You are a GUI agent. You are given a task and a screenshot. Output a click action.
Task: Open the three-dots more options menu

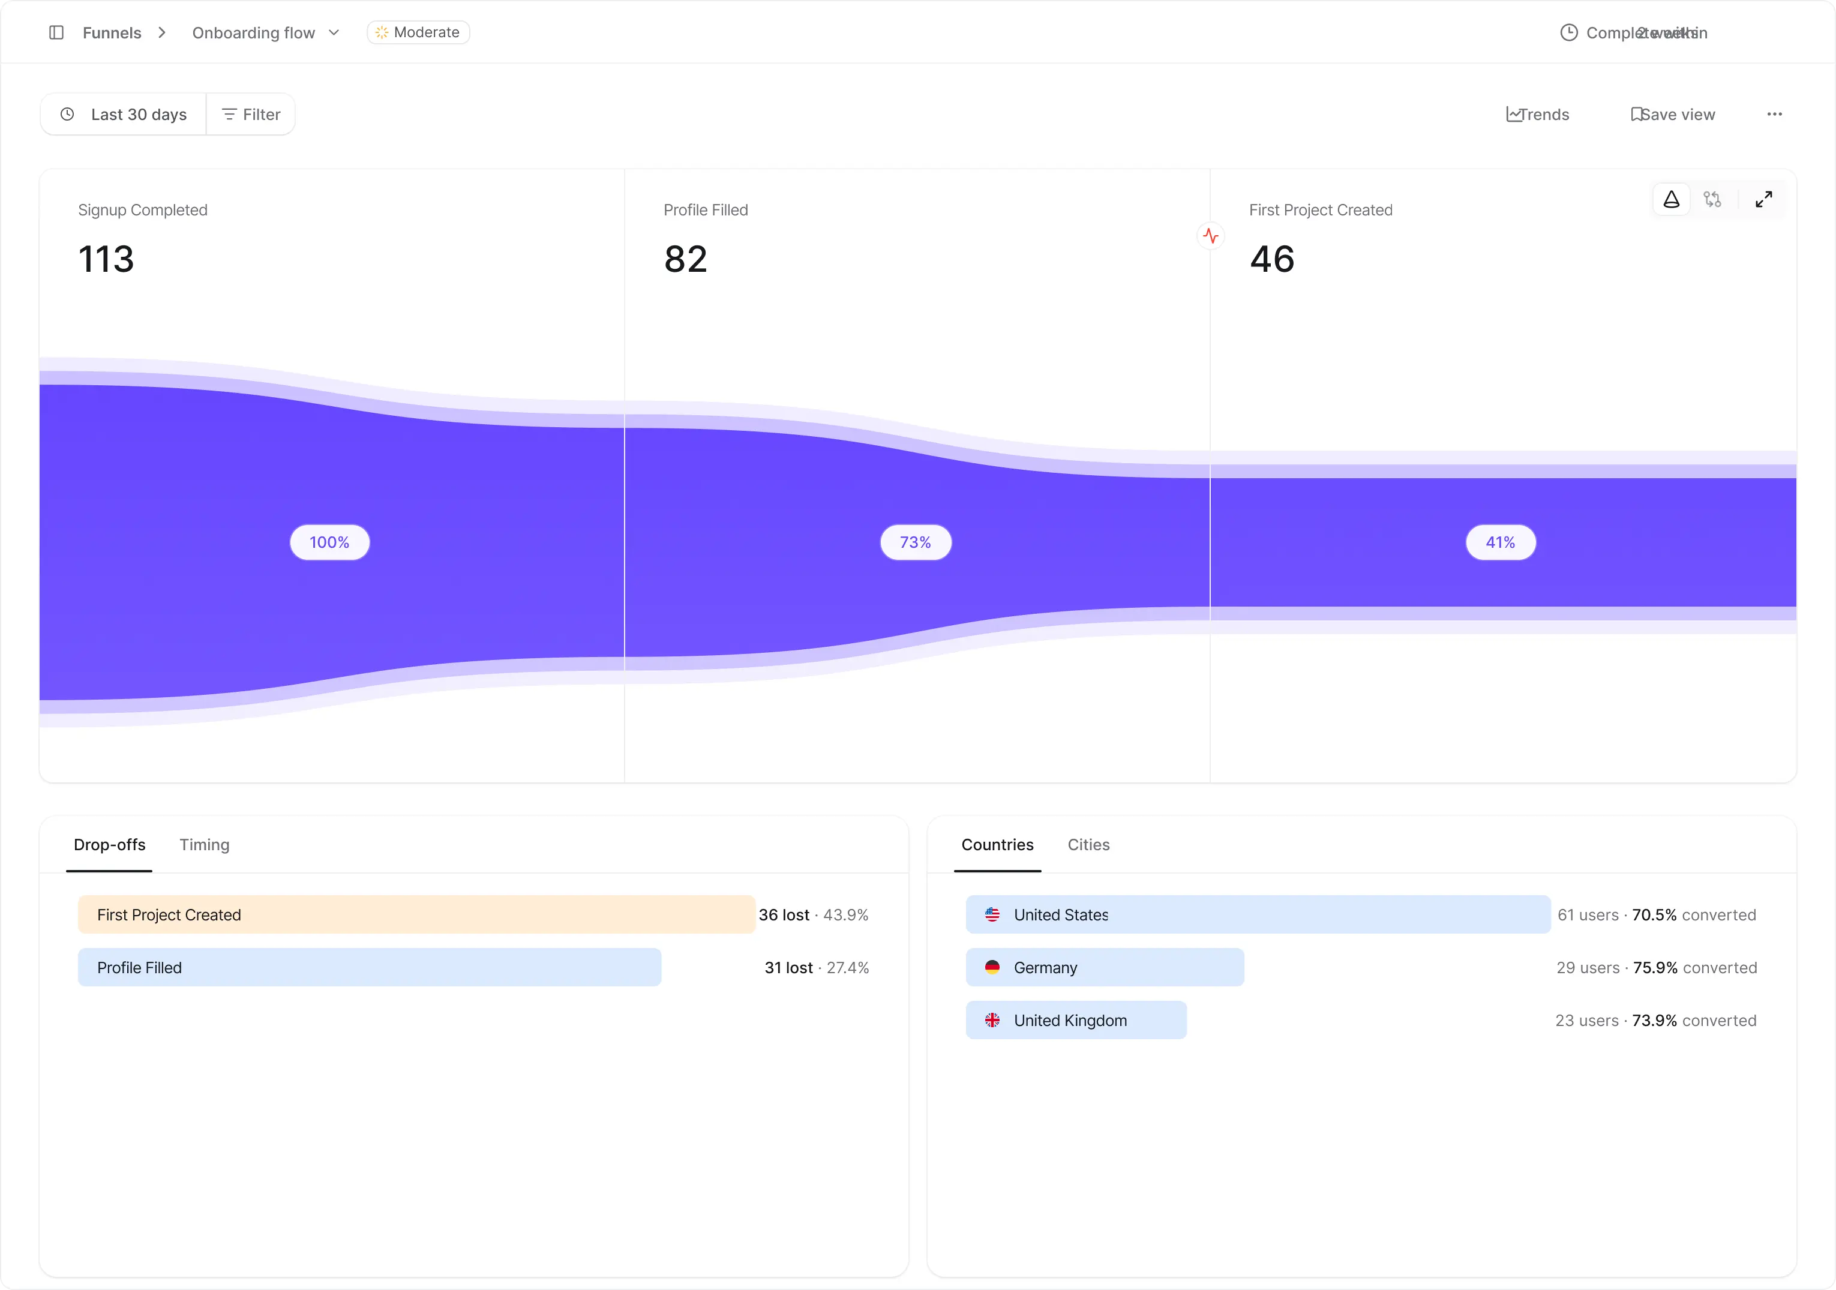click(1774, 115)
